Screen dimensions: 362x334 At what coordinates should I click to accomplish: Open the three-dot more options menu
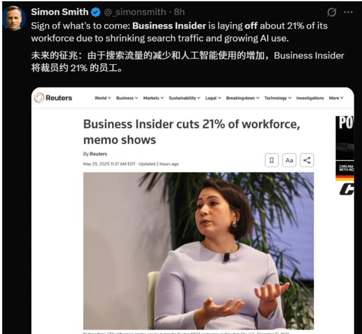(x=348, y=12)
